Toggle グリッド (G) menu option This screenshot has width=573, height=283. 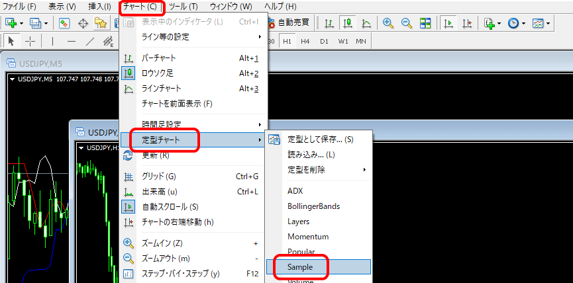tap(158, 176)
